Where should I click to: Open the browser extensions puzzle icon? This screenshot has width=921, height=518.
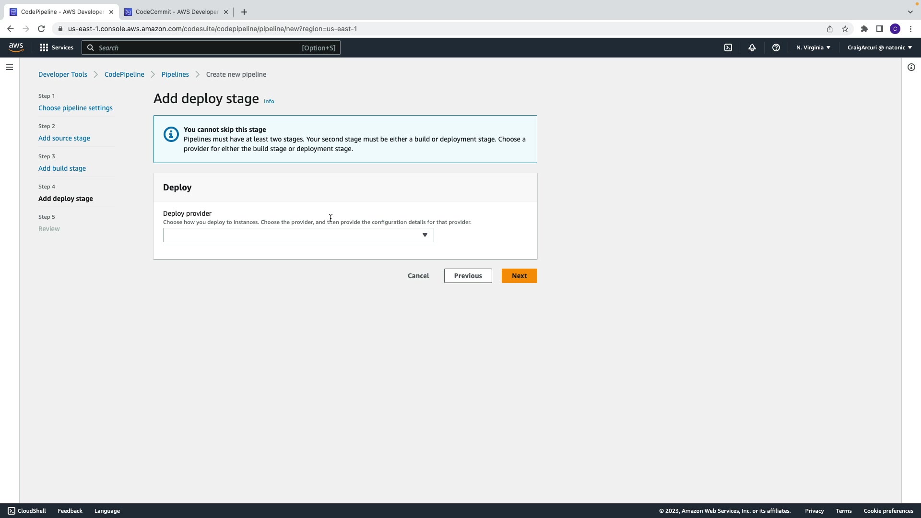coord(864,29)
